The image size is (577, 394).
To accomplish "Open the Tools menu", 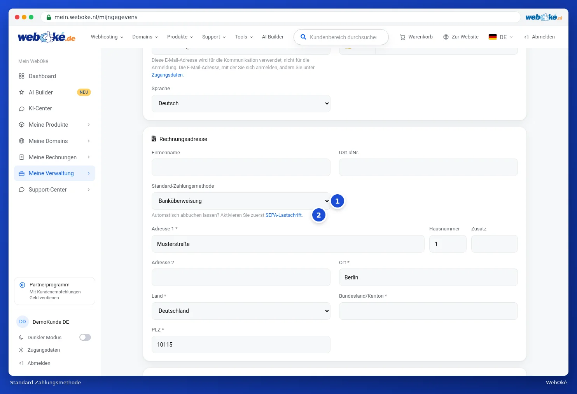I will click(x=244, y=37).
